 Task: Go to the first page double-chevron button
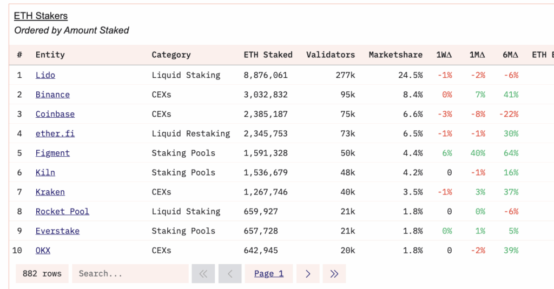pos(203,273)
